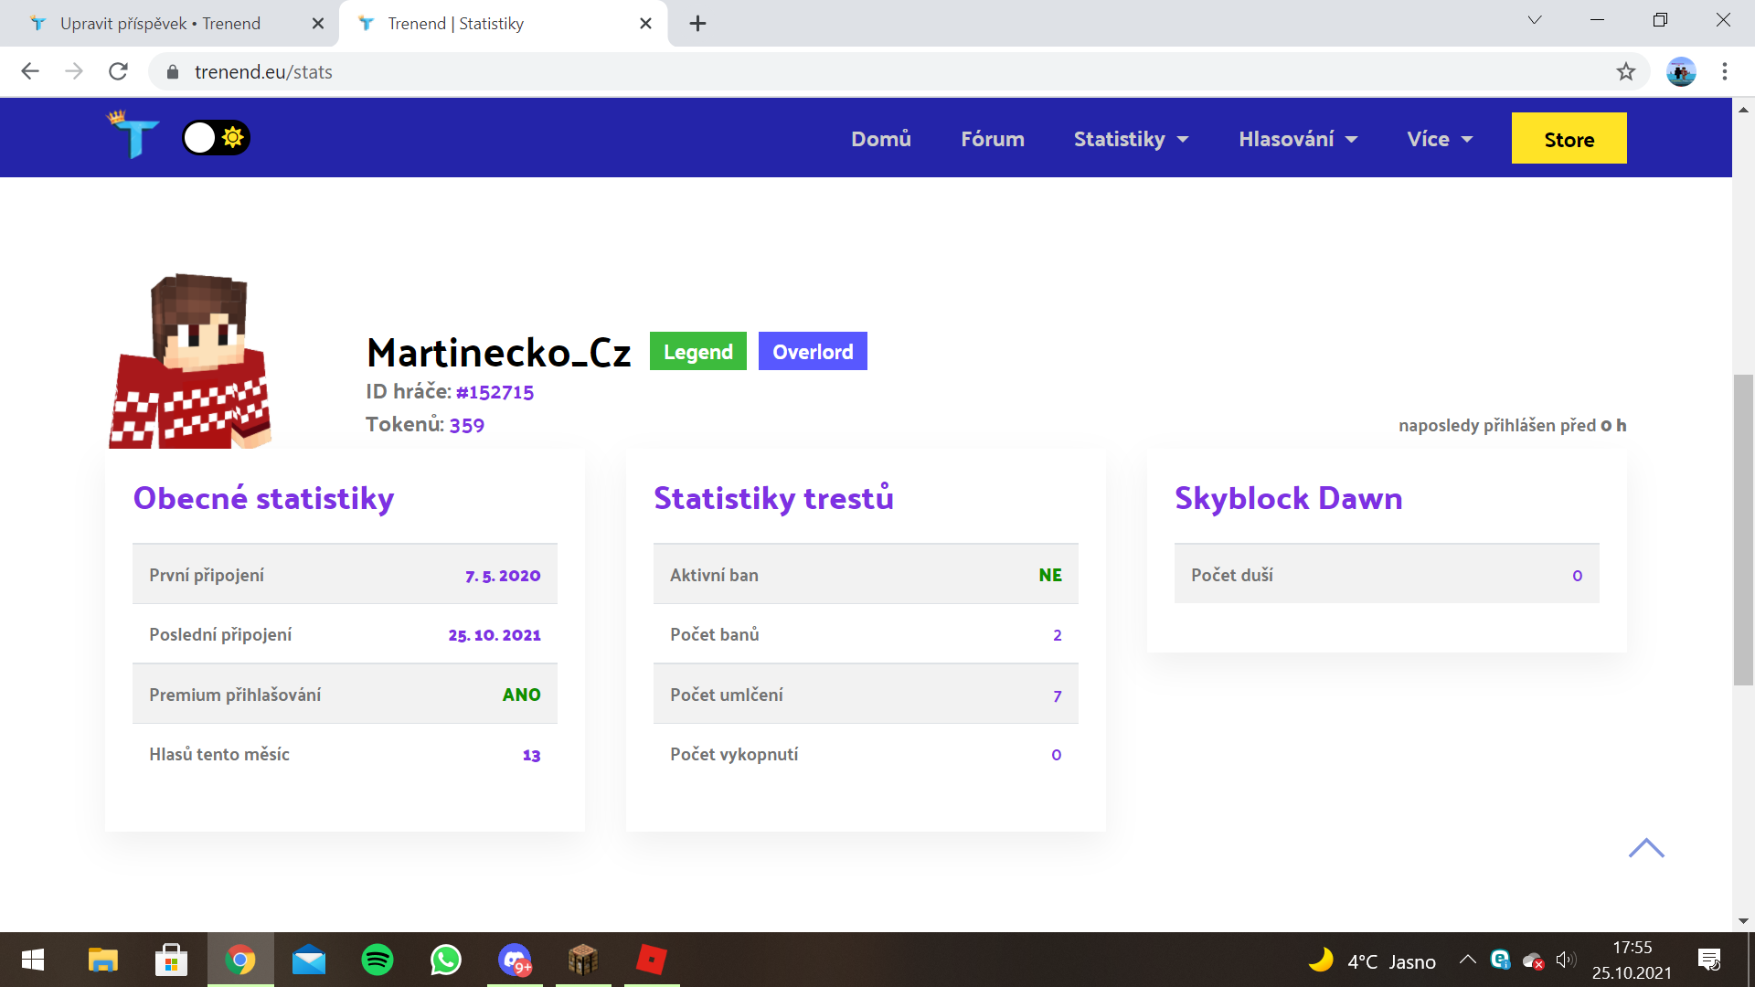Screen dimensions: 1755x987
Task: Go to Domů page
Action: click(880, 139)
